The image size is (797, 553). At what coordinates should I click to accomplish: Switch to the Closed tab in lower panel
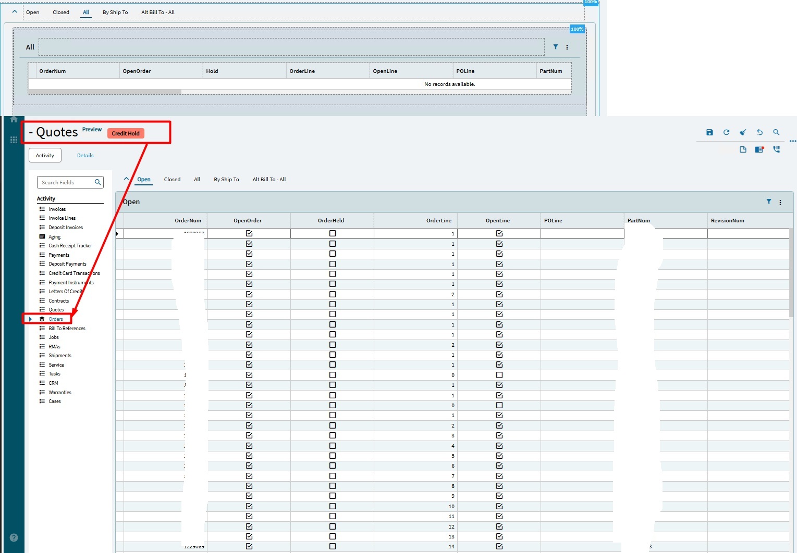[x=172, y=180]
